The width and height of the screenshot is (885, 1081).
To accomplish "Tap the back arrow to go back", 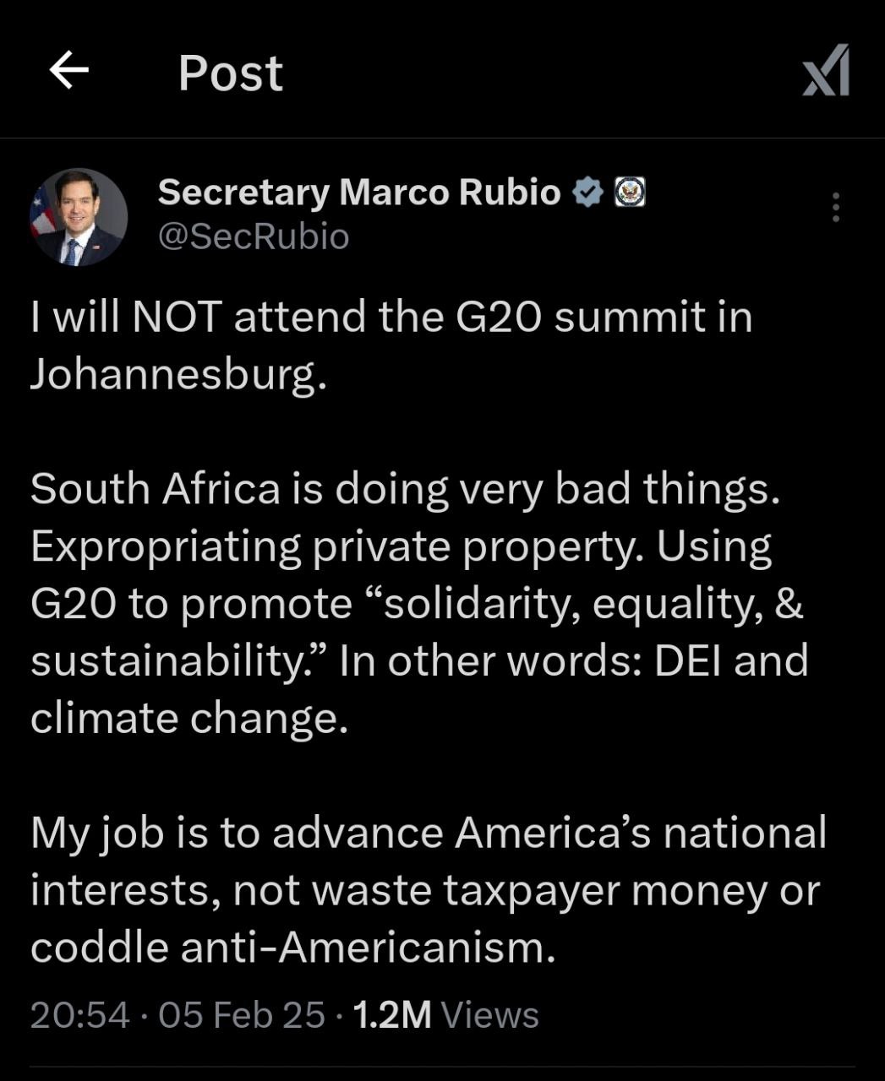I will [x=69, y=70].
